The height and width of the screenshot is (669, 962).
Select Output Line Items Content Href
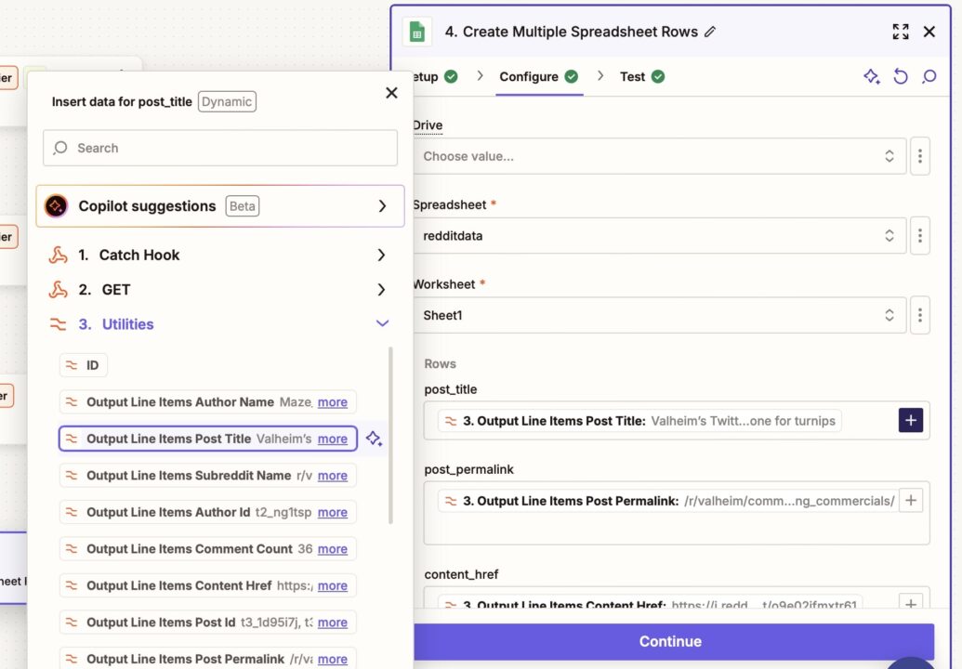(207, 586)
